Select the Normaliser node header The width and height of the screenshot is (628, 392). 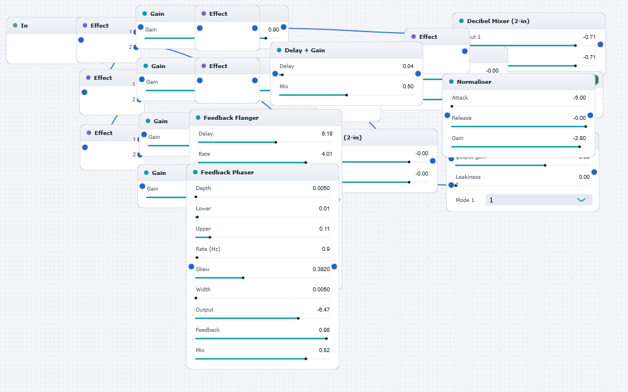pyautogui.click(x=519, y=82)
